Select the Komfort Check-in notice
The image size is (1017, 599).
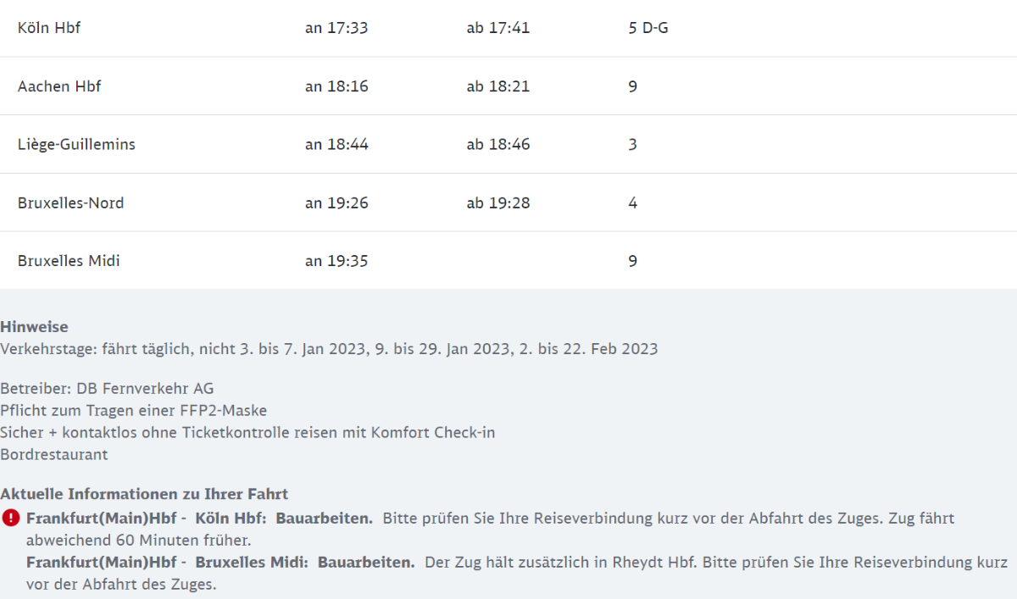click(247, 432)
